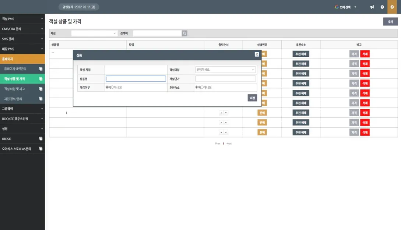This screenshot has height=230, width=401.
Task: Click 삭제 button in the bottom table row
Action: [365, 132]
